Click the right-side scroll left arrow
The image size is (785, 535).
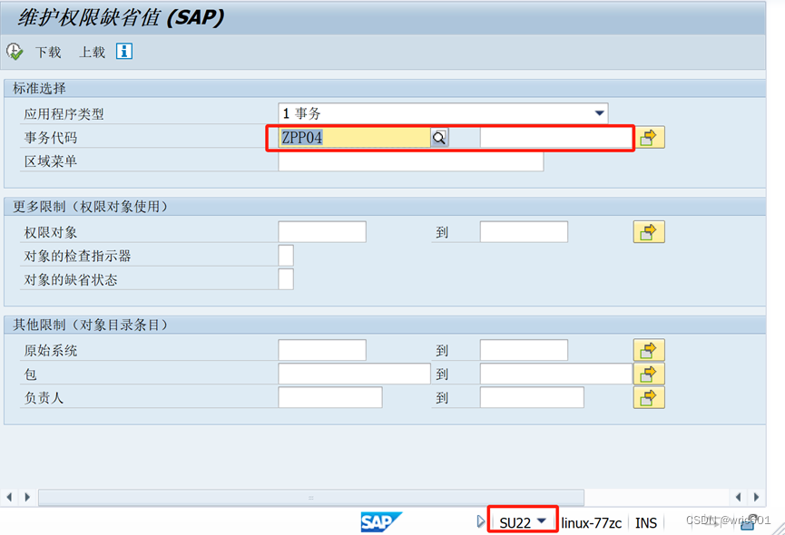point(738,497)
